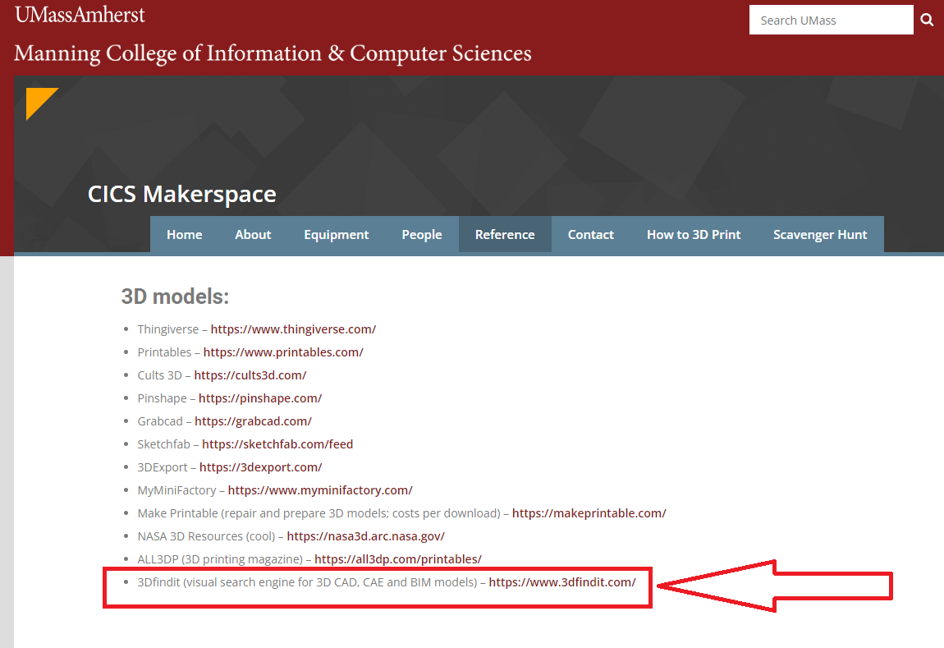Click the 3D models: heading
This screenshot has width=944, height=648.
(x=175, y=296)
